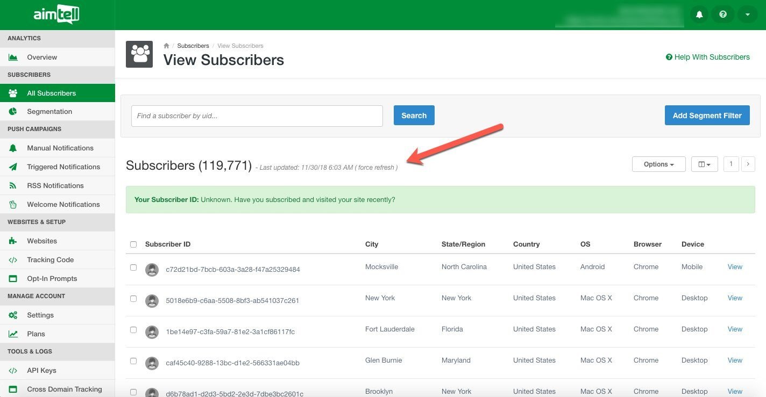Check the box for the Mocksville subscriber

(x=133, y=267)
